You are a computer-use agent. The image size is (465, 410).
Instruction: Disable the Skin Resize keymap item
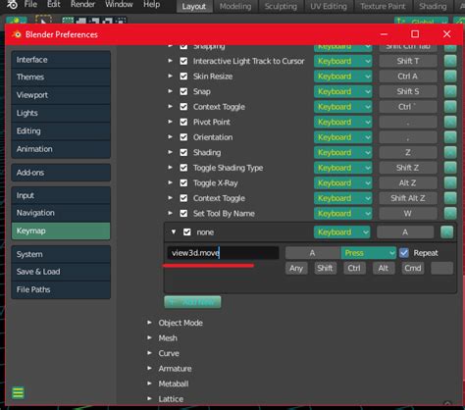tap(183, 77)
